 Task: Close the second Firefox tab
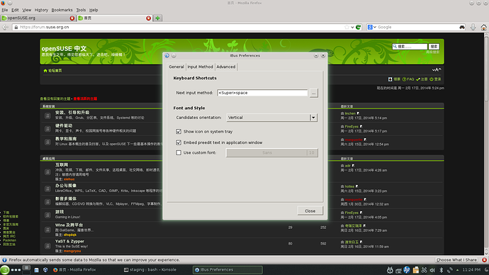click(x=148, y=18)
